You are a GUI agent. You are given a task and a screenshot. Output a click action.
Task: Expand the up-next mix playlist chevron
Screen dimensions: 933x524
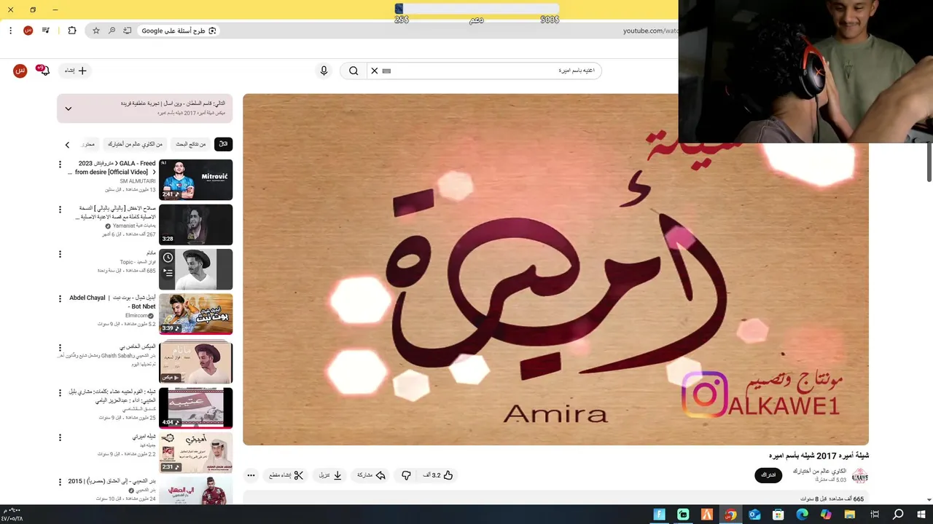(x=69, y=108)
